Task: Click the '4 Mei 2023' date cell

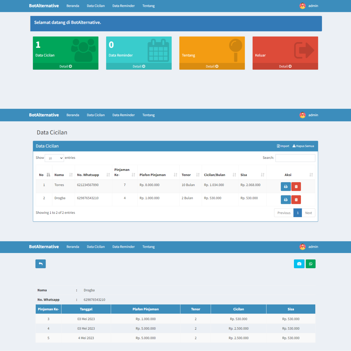Action: click(x=86, y=338)
